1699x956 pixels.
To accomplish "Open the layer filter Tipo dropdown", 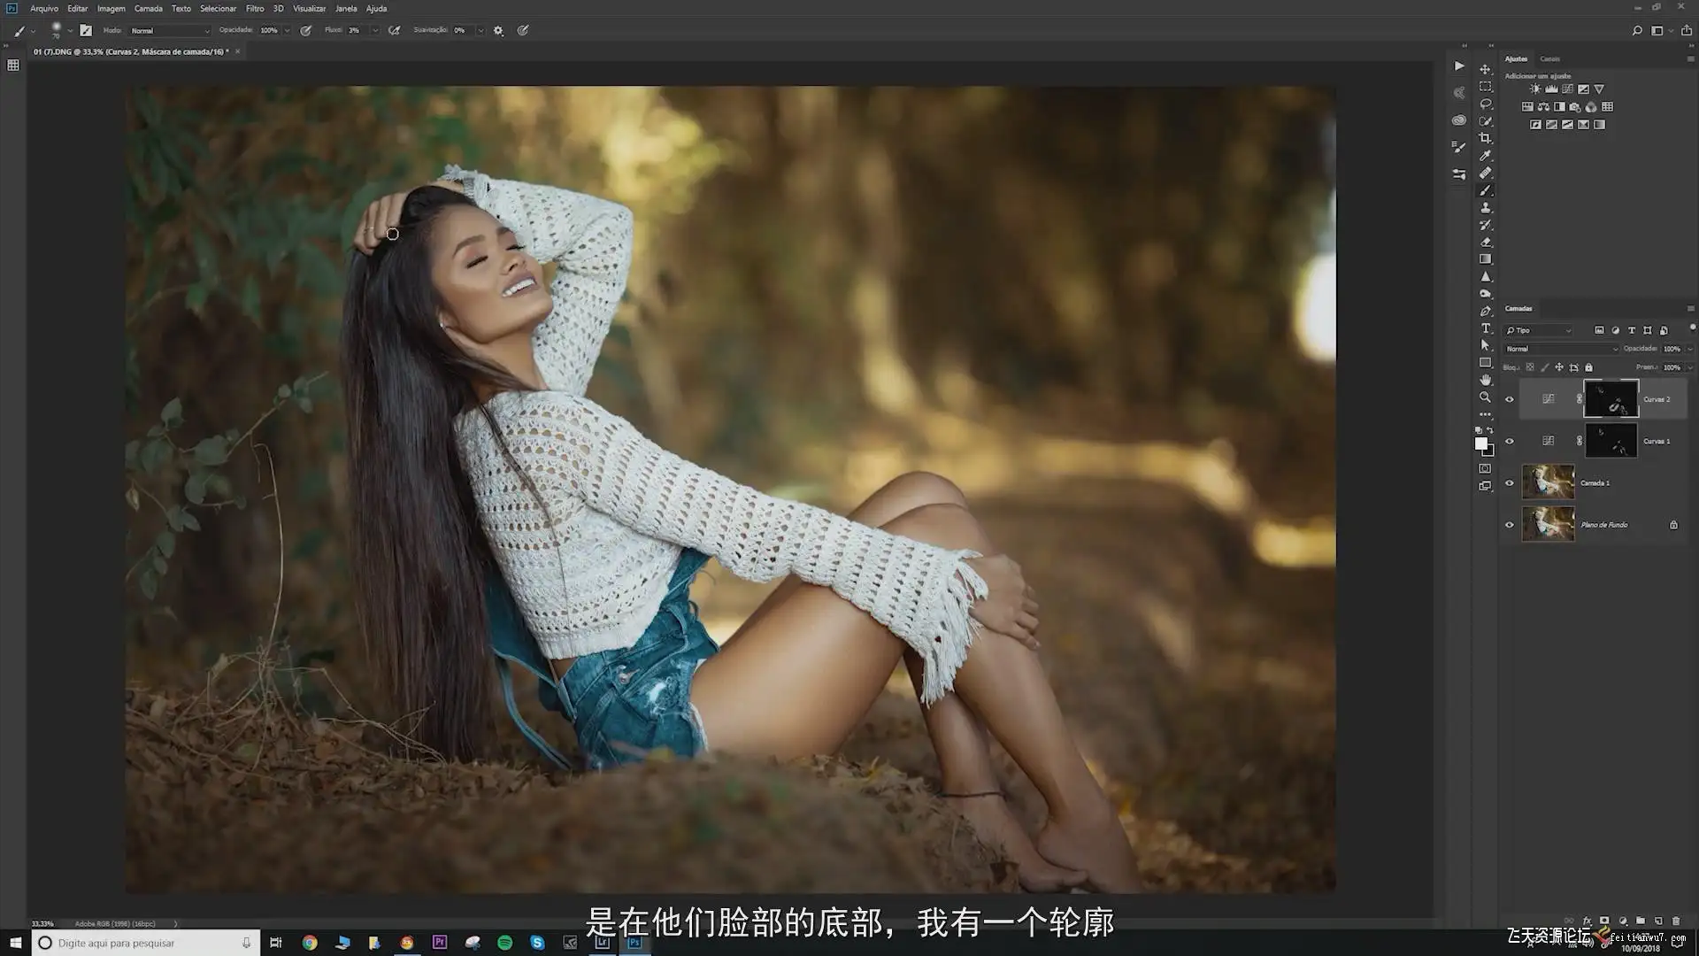I will 1540,330.
